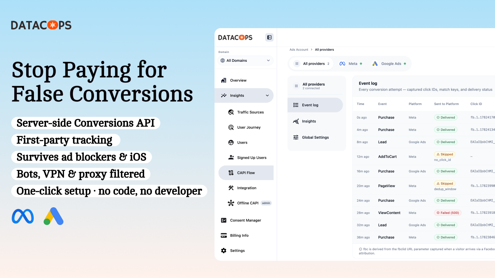Click the All providers breadcrumb text

(x=325, y=50)
